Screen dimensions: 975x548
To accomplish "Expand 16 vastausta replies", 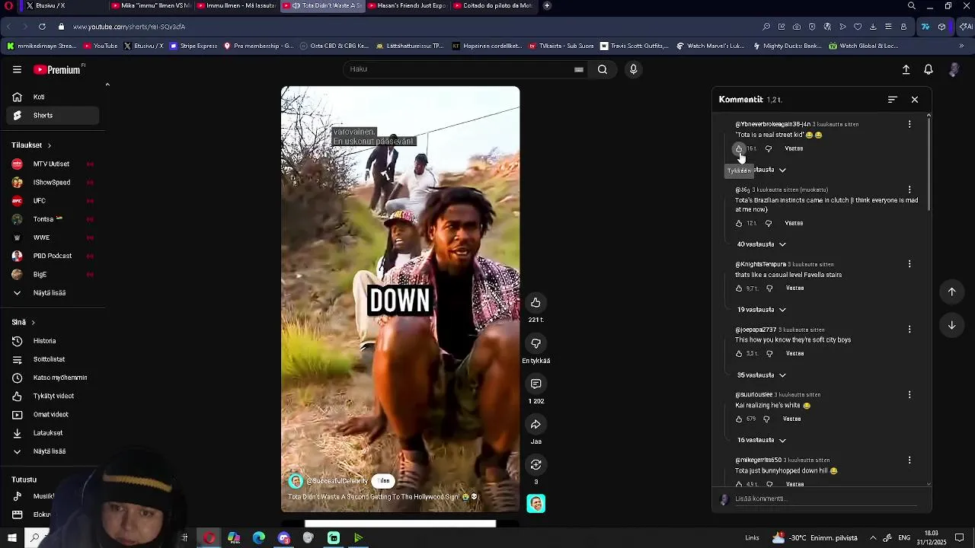I will [x=761, y=440].
